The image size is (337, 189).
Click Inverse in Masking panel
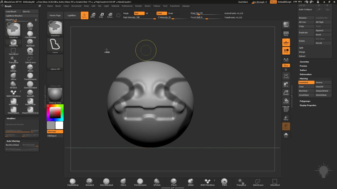pyautogui.click(x=323, y=82)
